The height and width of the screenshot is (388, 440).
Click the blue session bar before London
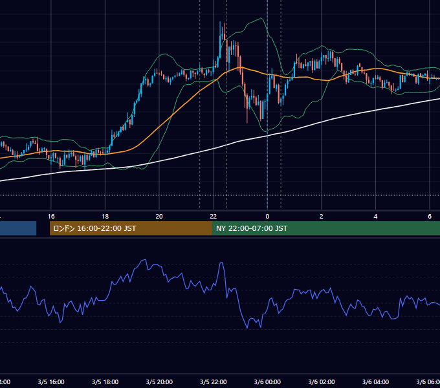tap(18, 228)
